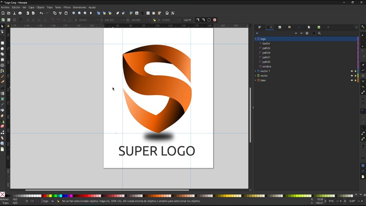Screen dimensions: 366x206
Task: Select the Star polygon tool
Action: point(2,54)
